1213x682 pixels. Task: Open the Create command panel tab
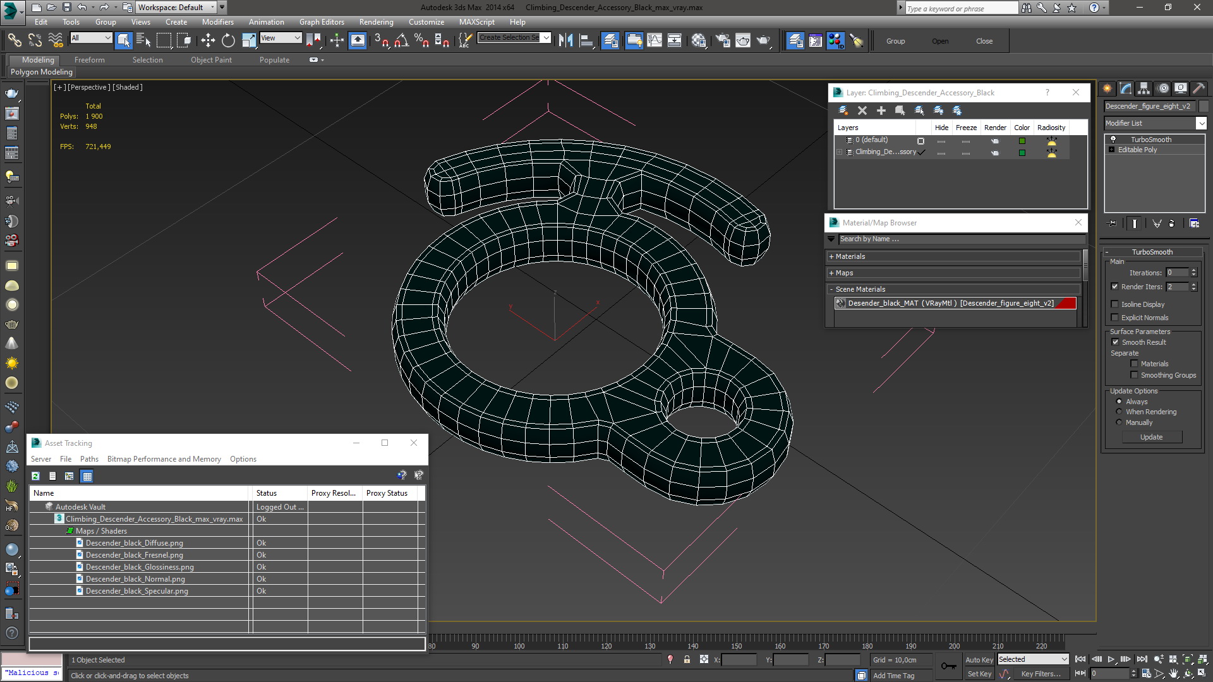(1107, 88)
